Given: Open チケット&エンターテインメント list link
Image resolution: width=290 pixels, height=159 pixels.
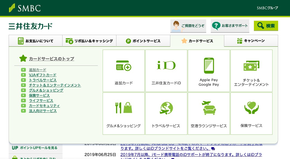Looking at the screenshot, I should pos(55,85).
